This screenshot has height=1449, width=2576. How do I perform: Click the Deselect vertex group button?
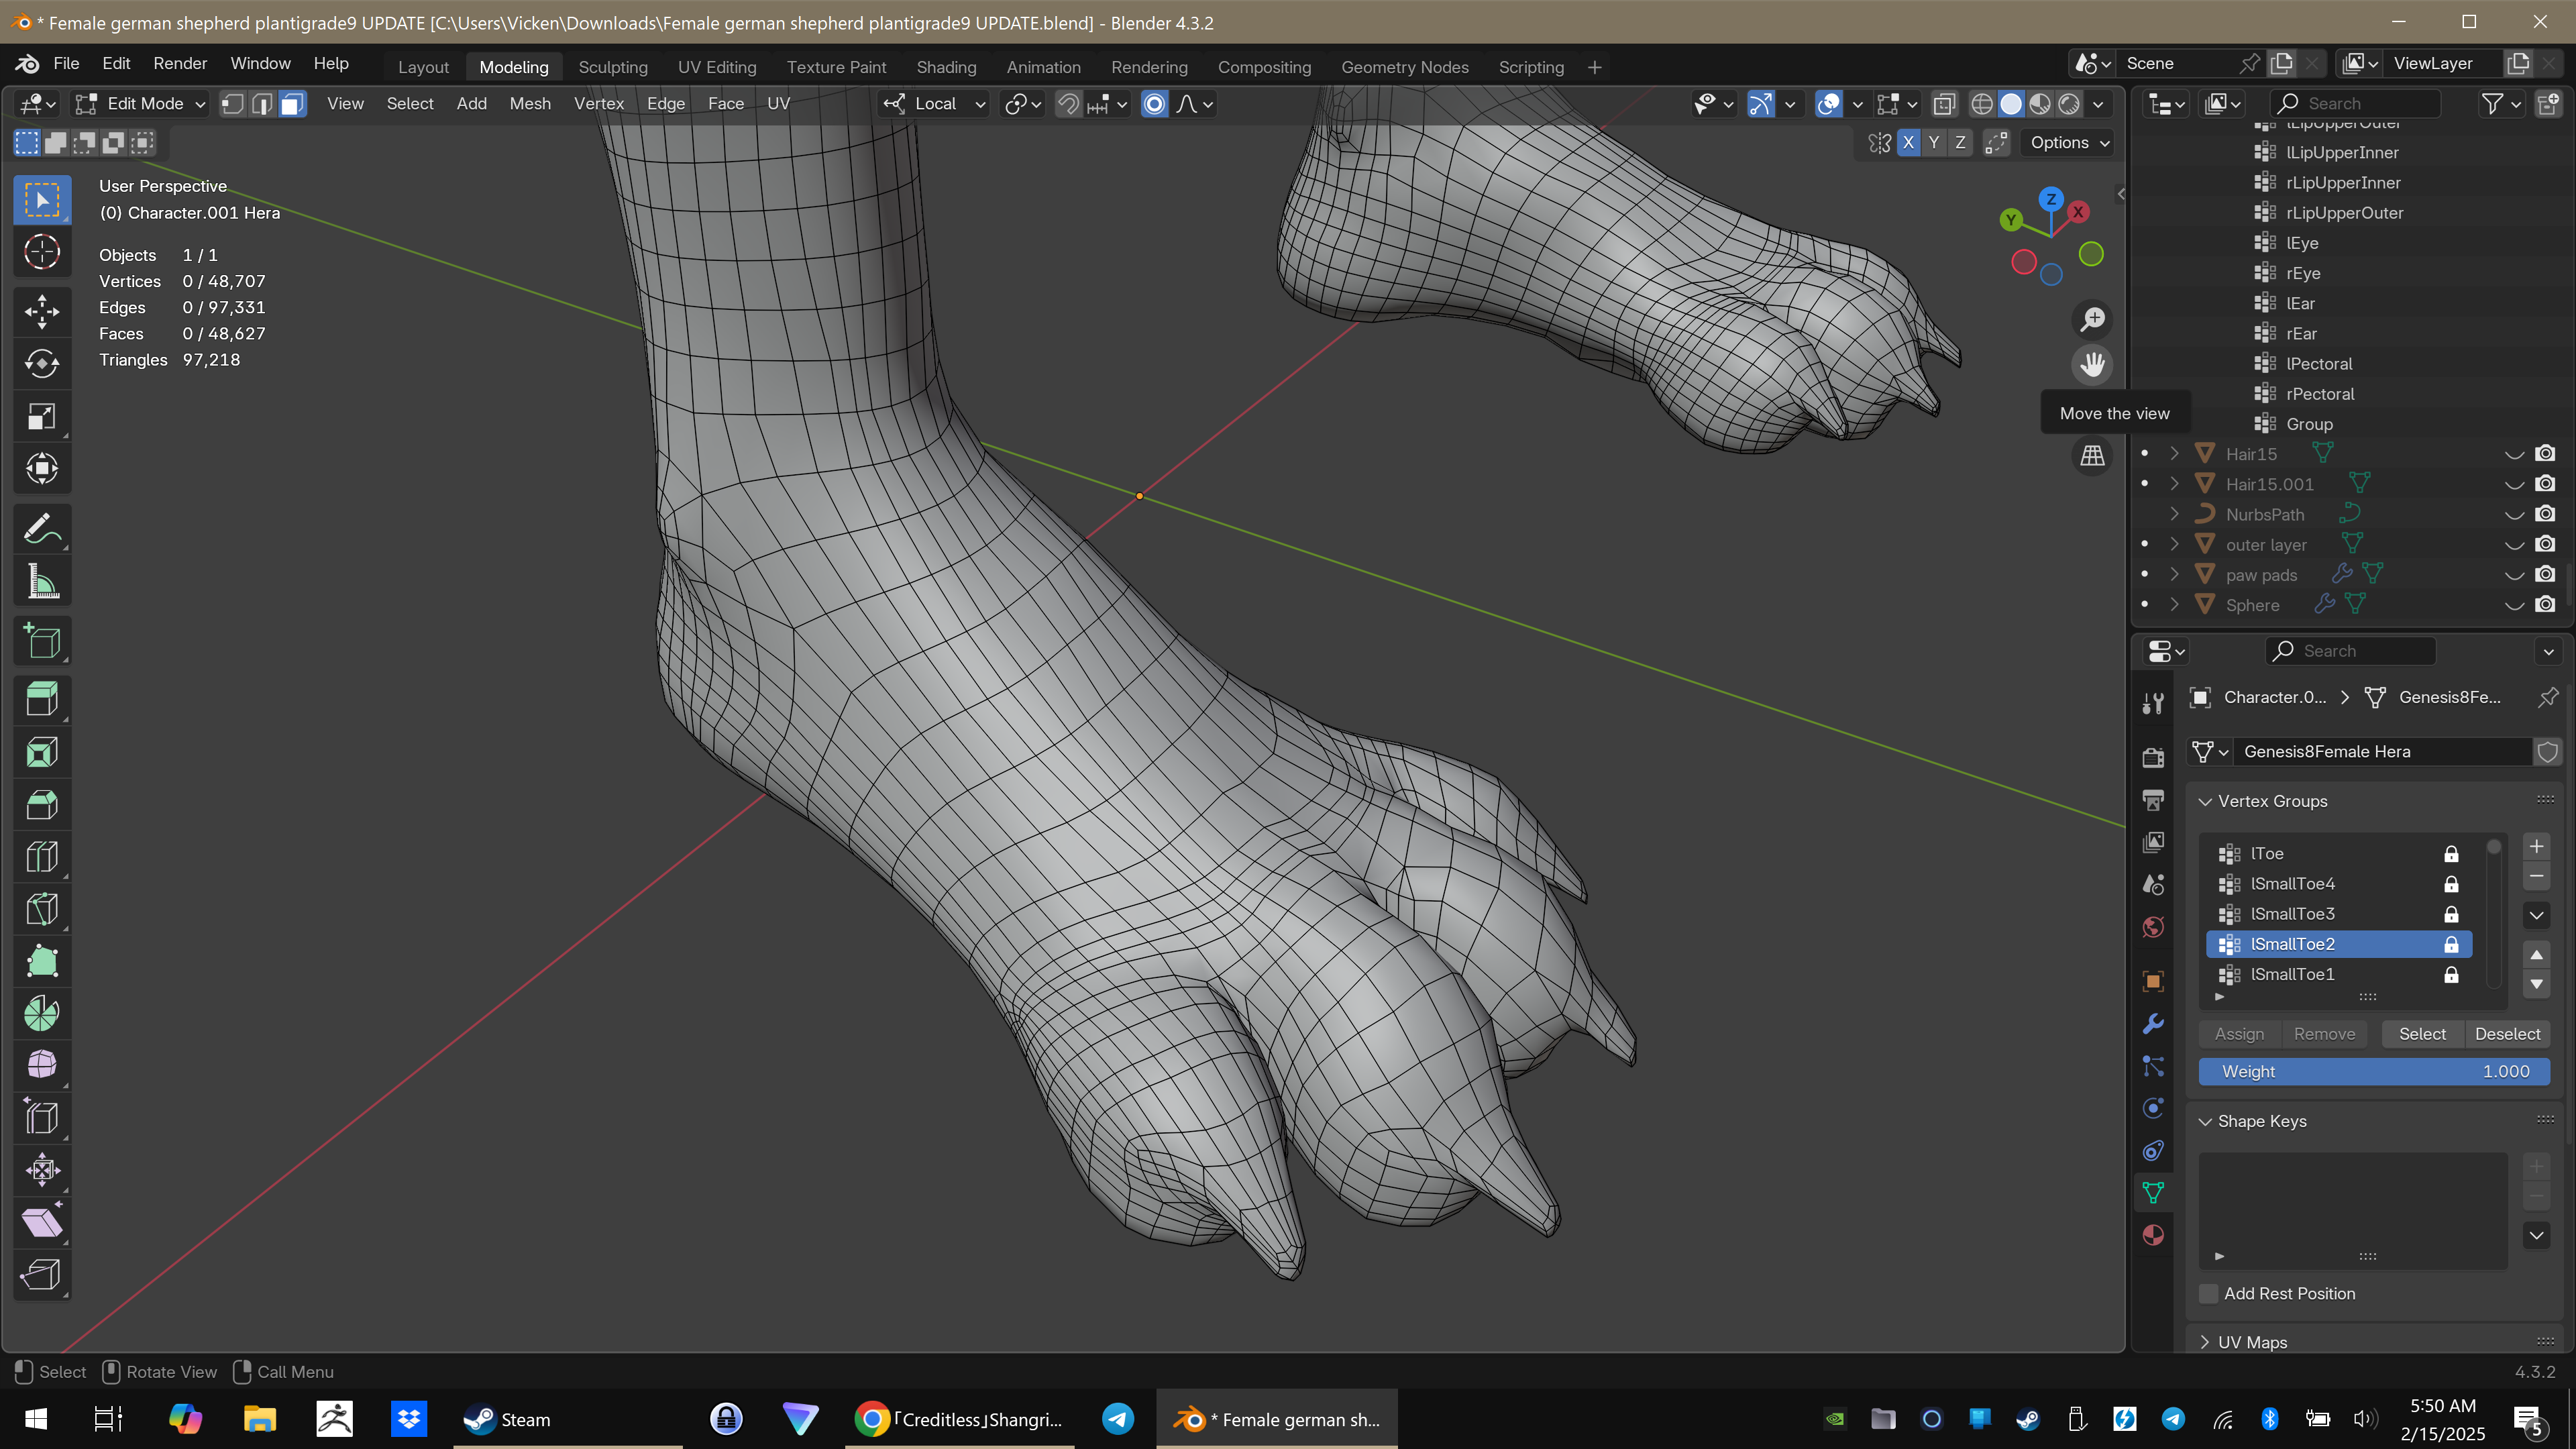(x=2506, y=1034)
